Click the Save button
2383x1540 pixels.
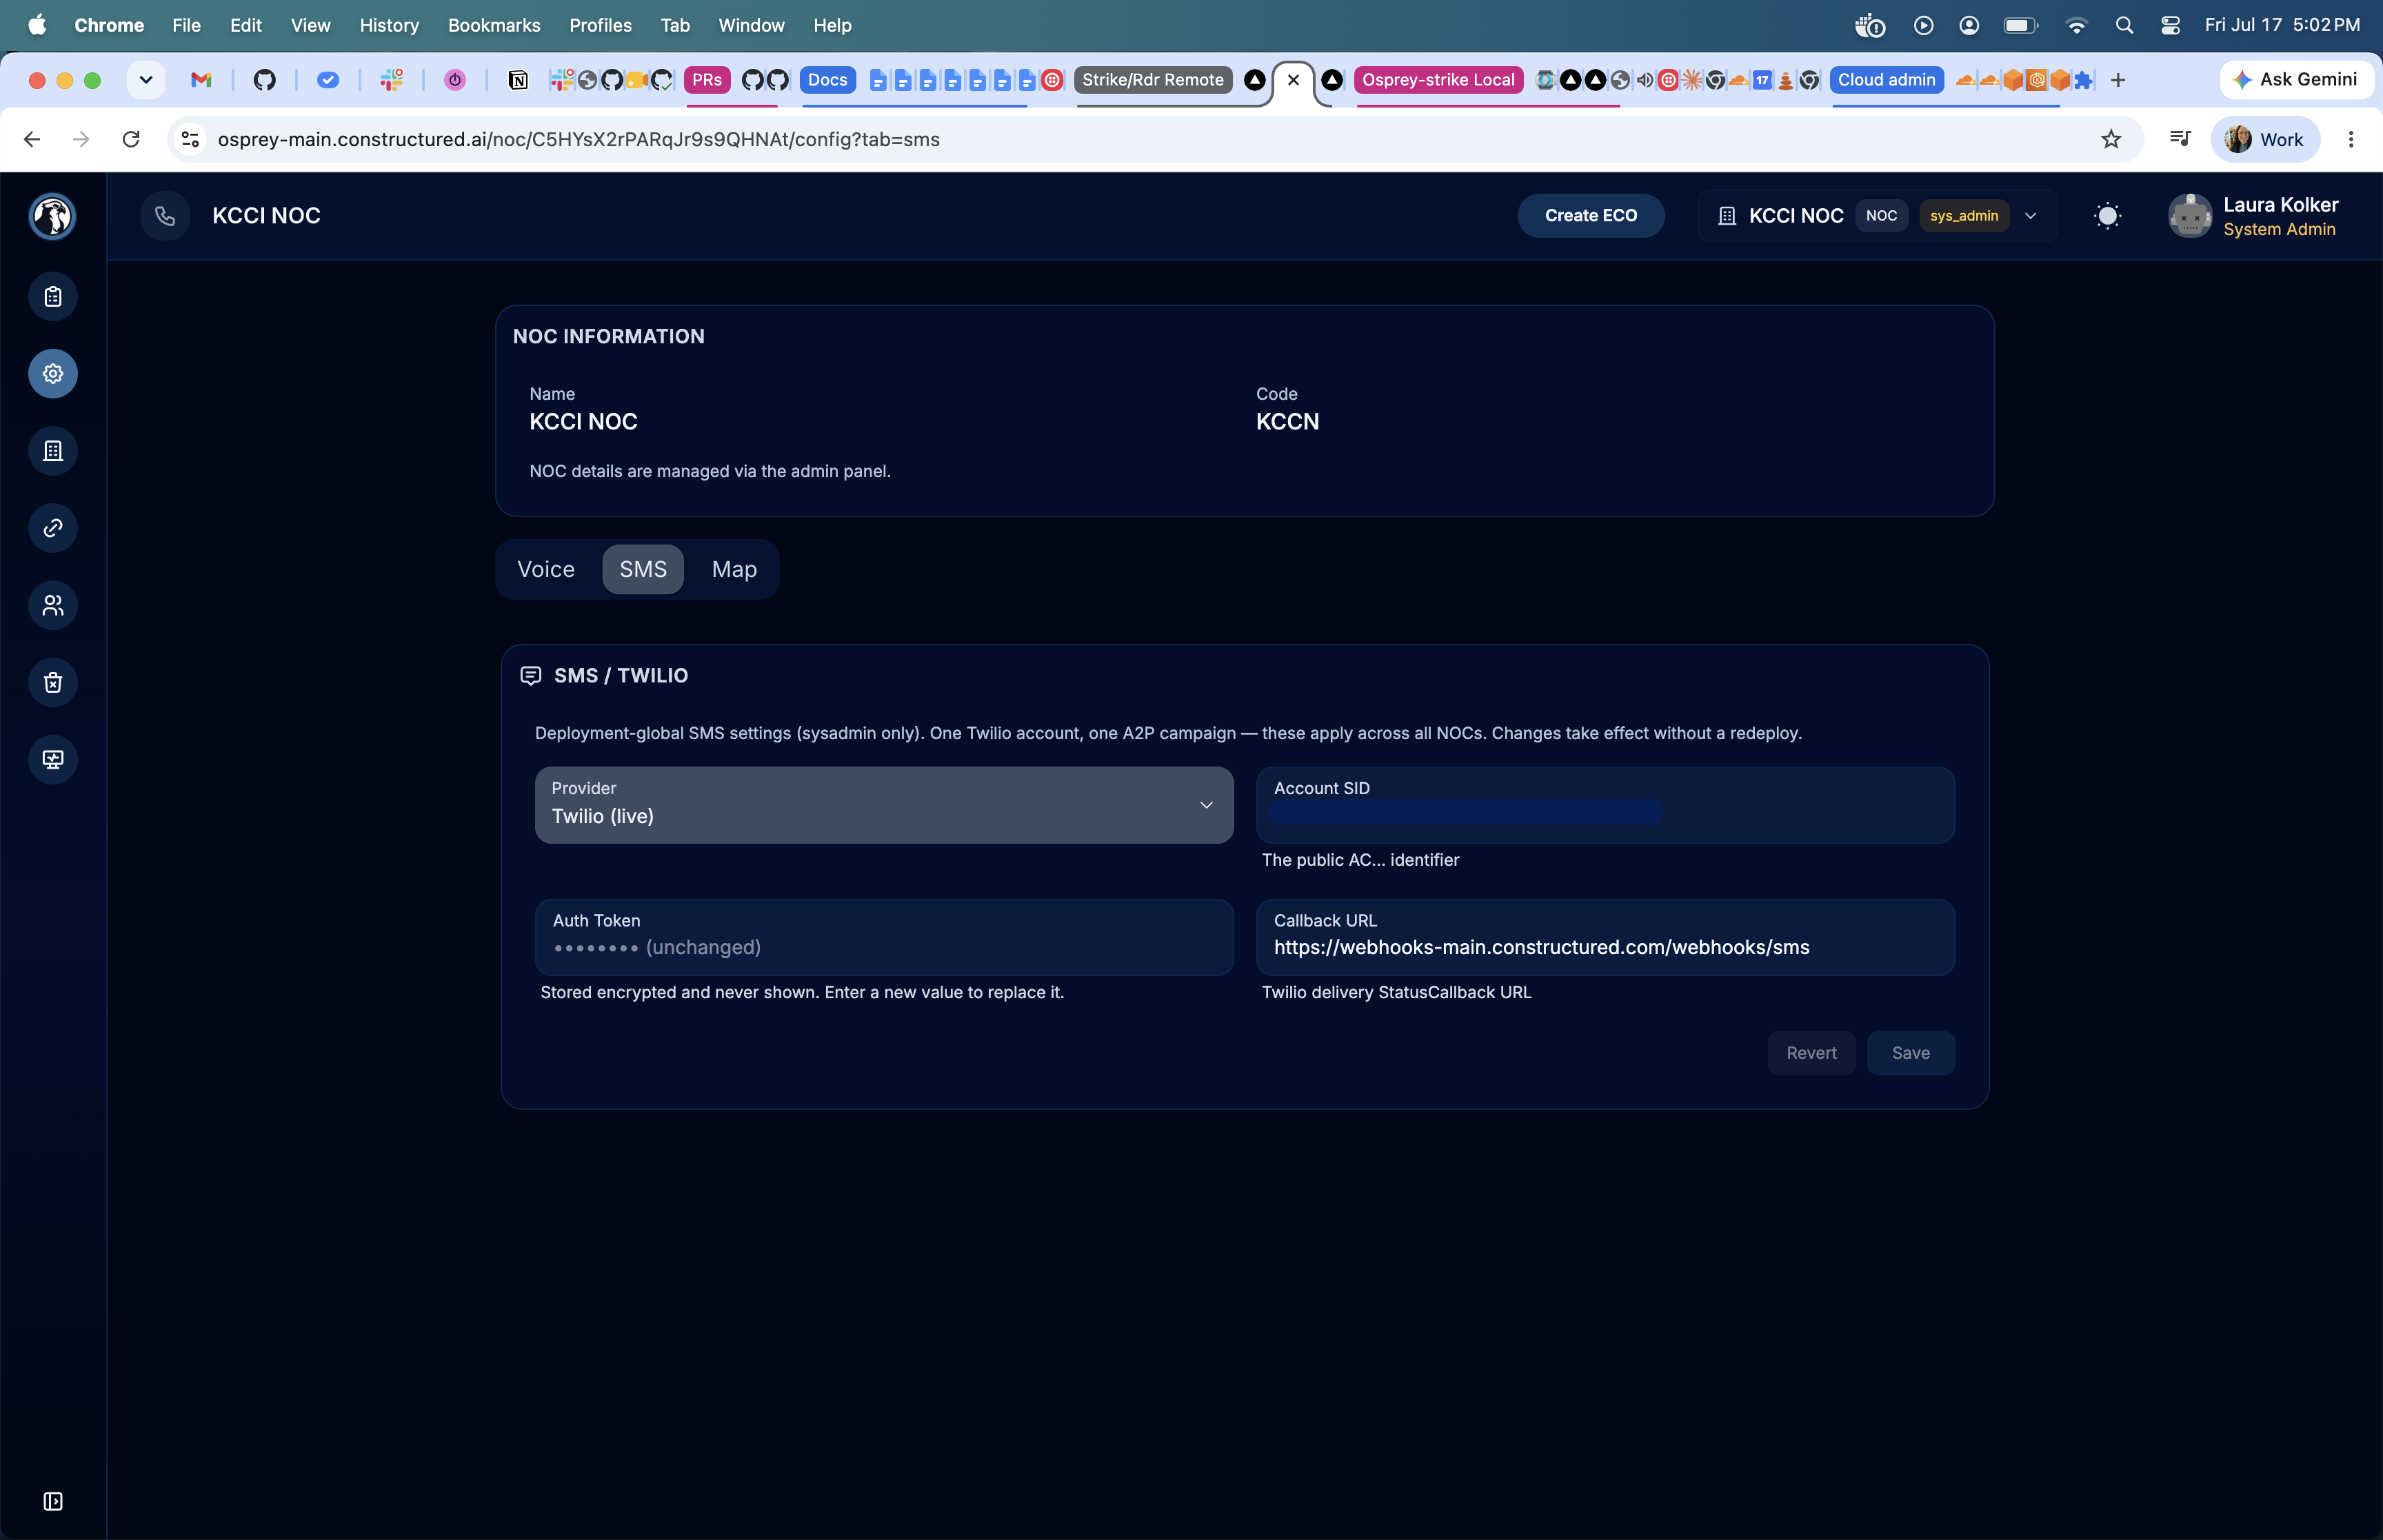(1911, 1053)
